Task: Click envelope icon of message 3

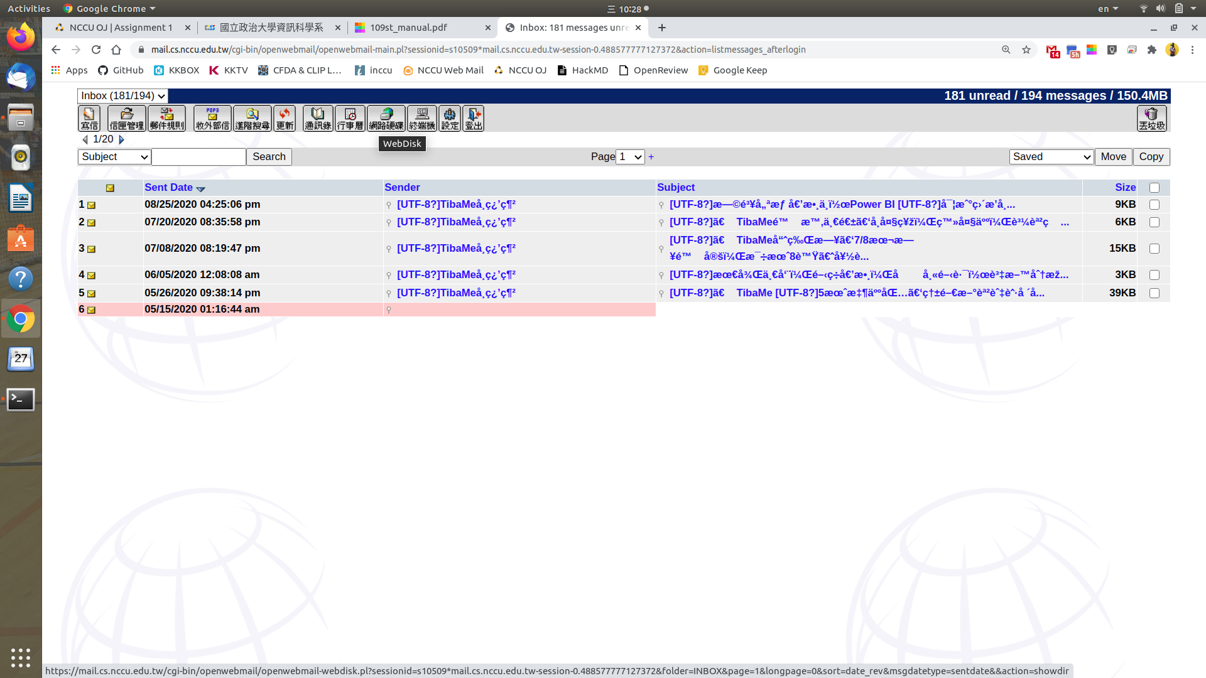Action: tap(91, 249)
